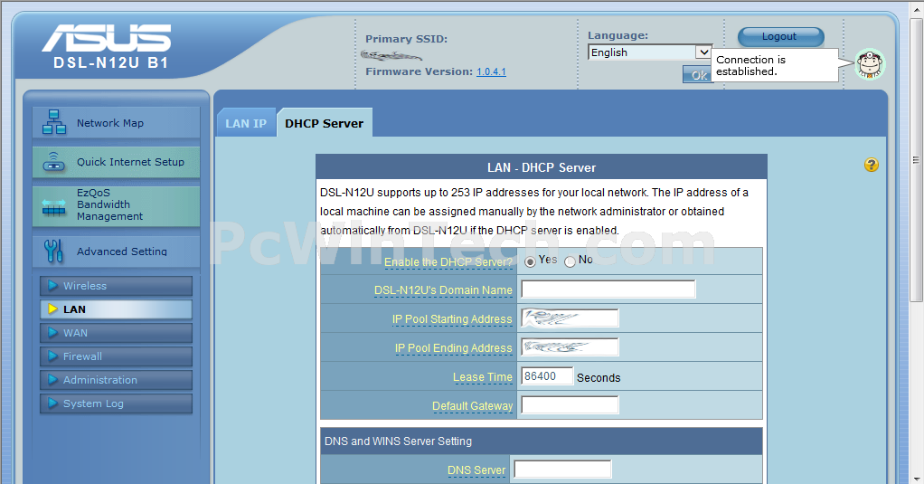Select Yes to enable DHCP Server
924x484 pixels.
531,261
